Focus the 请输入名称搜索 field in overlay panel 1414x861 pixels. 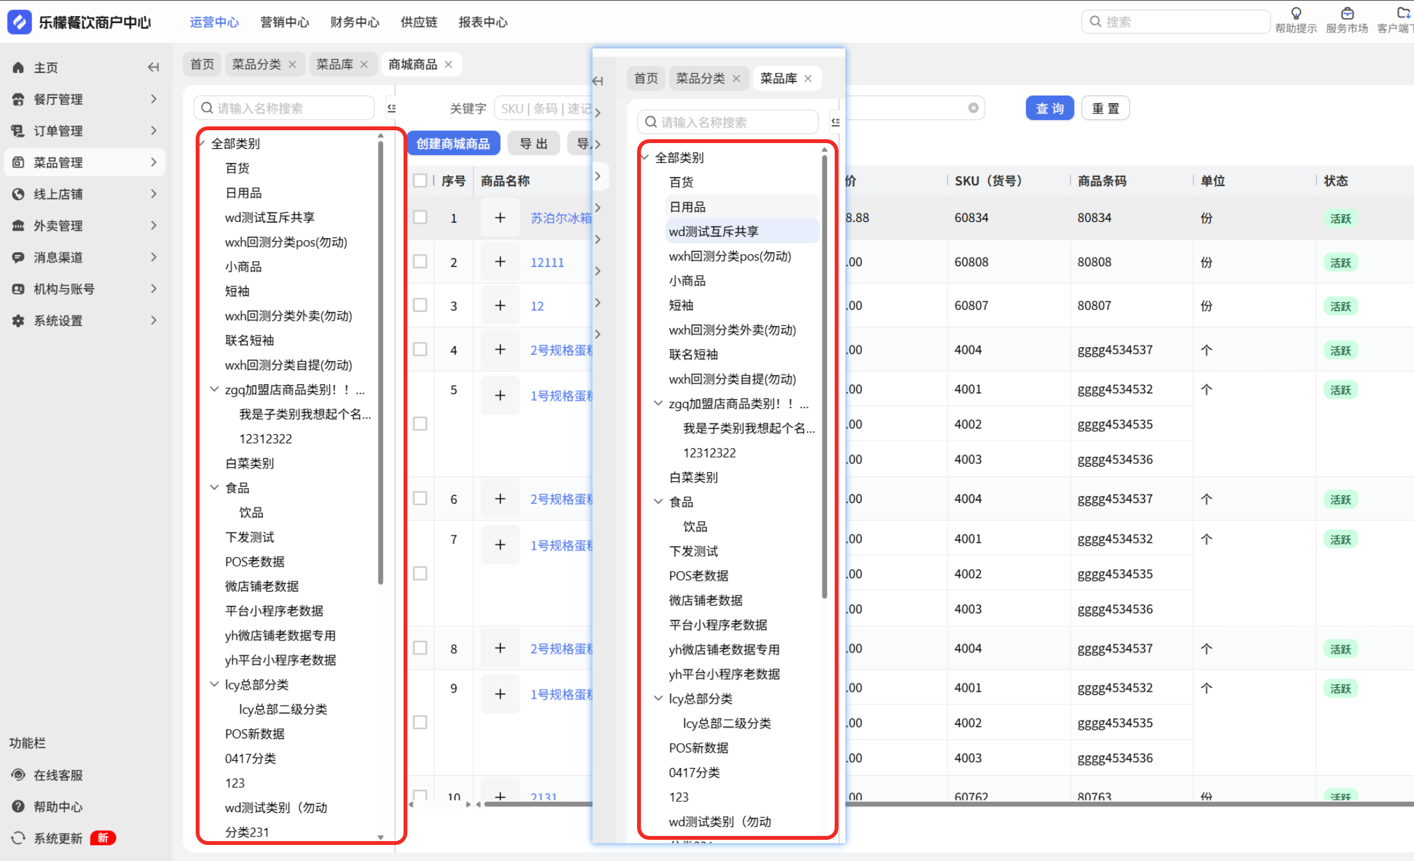pyautogui.click(x=728, y=122)
